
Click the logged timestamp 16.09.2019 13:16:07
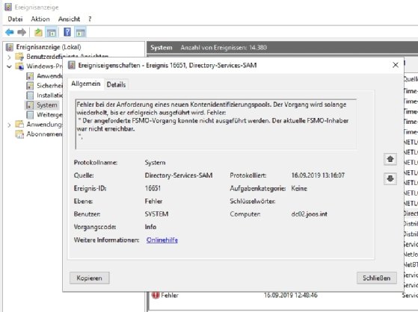318,175
